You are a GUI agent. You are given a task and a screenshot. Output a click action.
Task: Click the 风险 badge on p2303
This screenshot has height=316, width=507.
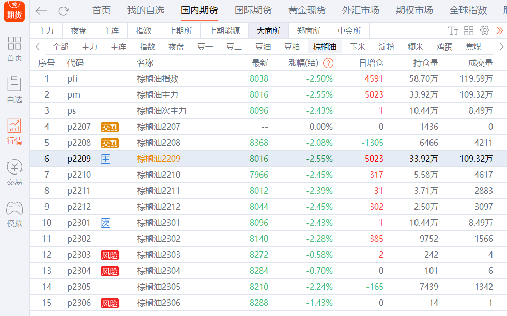(110, 255)
